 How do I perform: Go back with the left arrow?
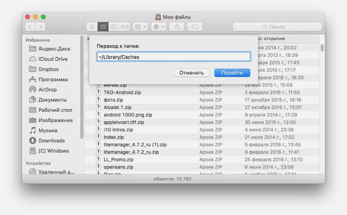[30, 27]
